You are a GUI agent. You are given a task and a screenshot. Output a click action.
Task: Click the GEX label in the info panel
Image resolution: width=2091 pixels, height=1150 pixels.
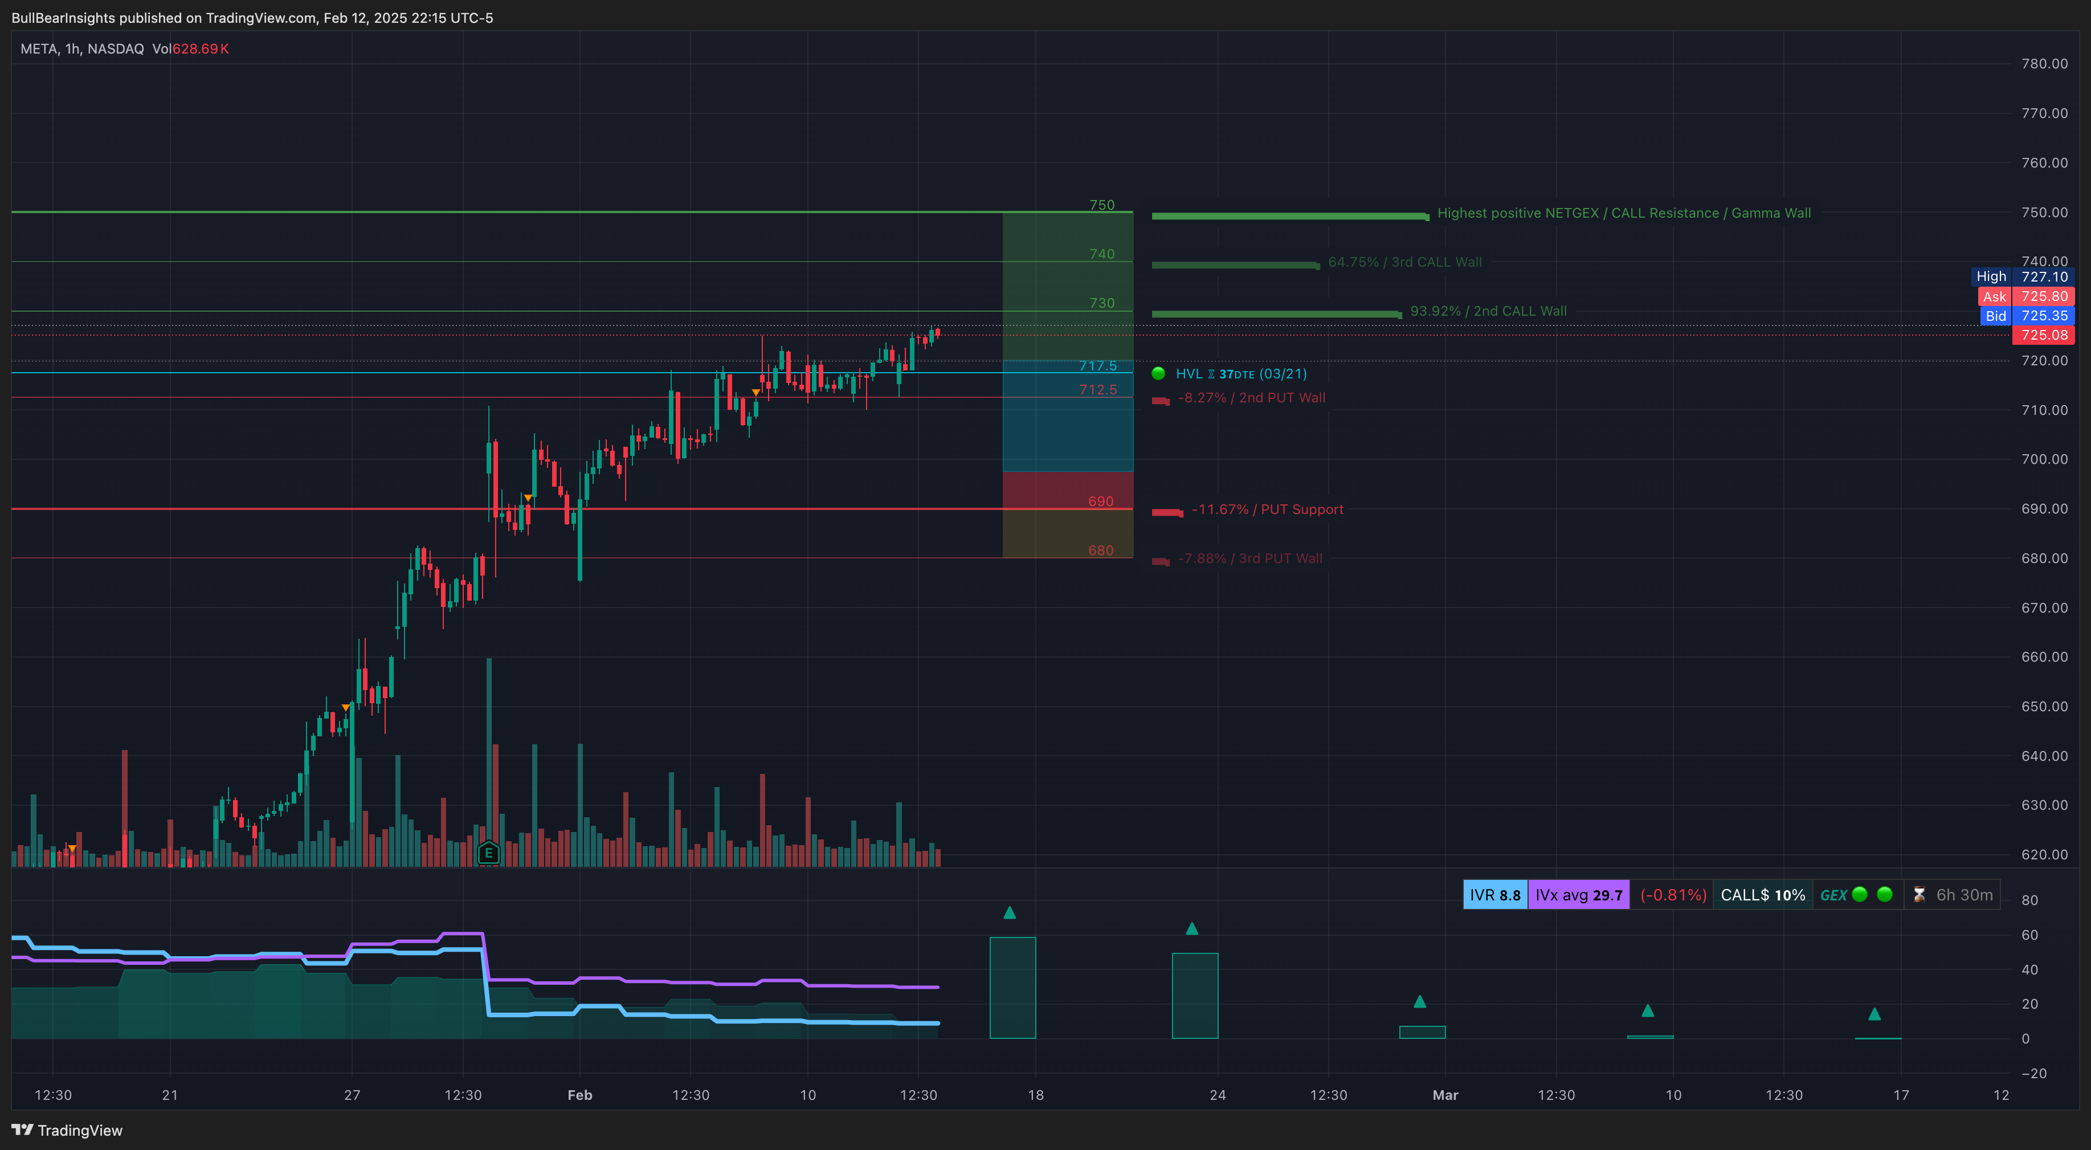[x=1833, y=895]
